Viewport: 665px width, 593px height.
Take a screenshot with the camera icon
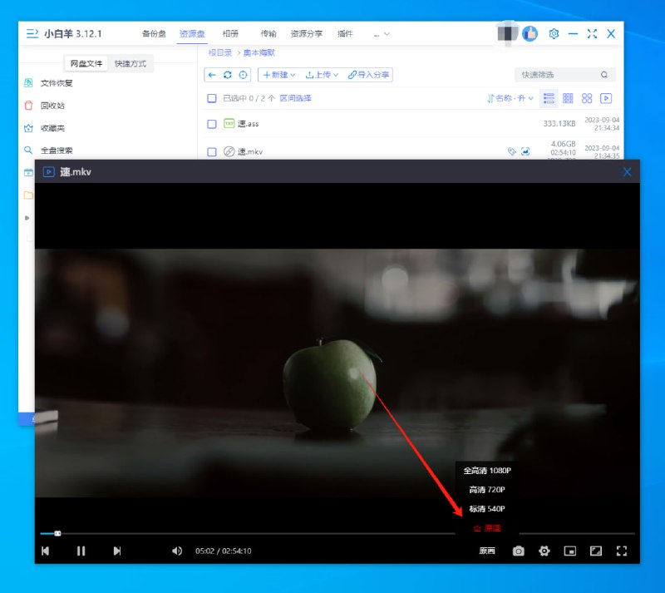click(519, 551)
